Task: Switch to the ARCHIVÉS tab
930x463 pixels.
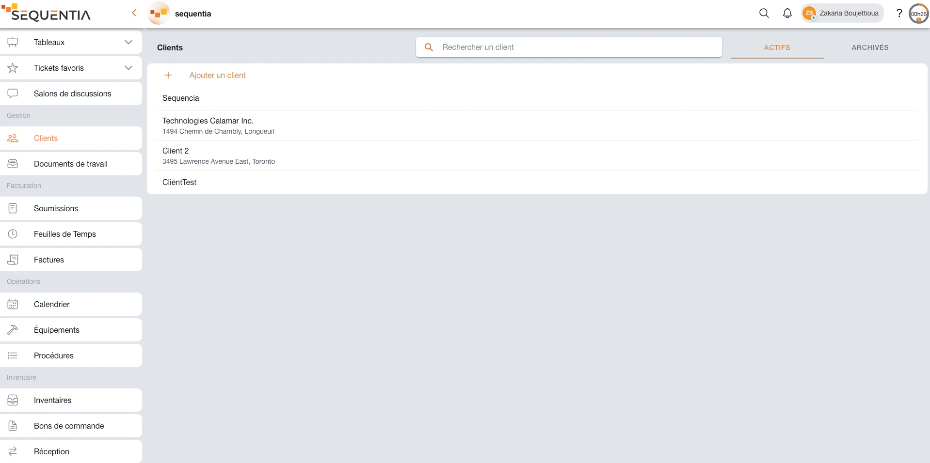Action: [x=870, y=47]
